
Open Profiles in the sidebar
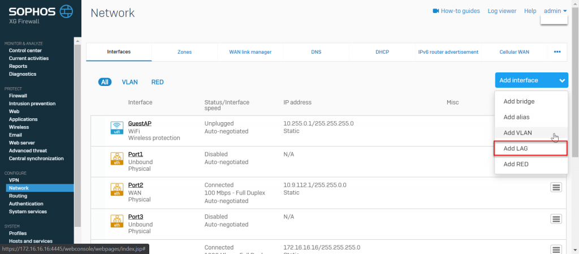tap(18, 233)
